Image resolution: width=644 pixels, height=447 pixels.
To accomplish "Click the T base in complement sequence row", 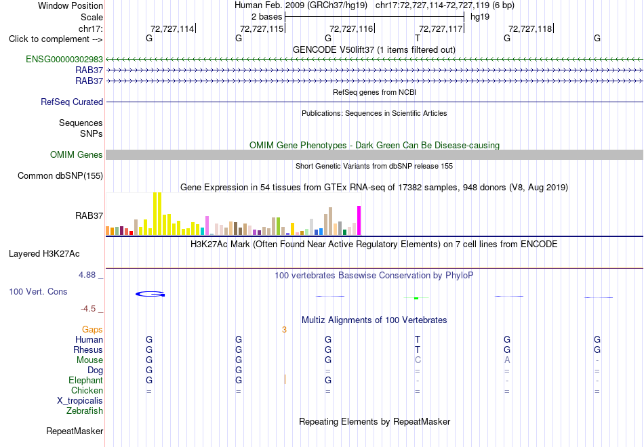I will [418, 38].
